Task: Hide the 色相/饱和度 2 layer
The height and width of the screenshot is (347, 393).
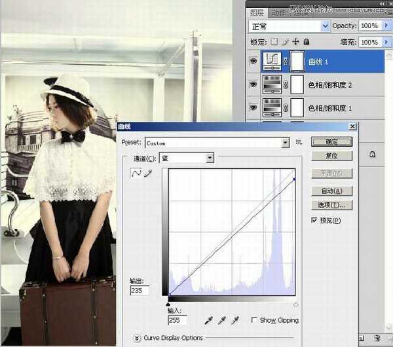Action: [x=253, y=84]
